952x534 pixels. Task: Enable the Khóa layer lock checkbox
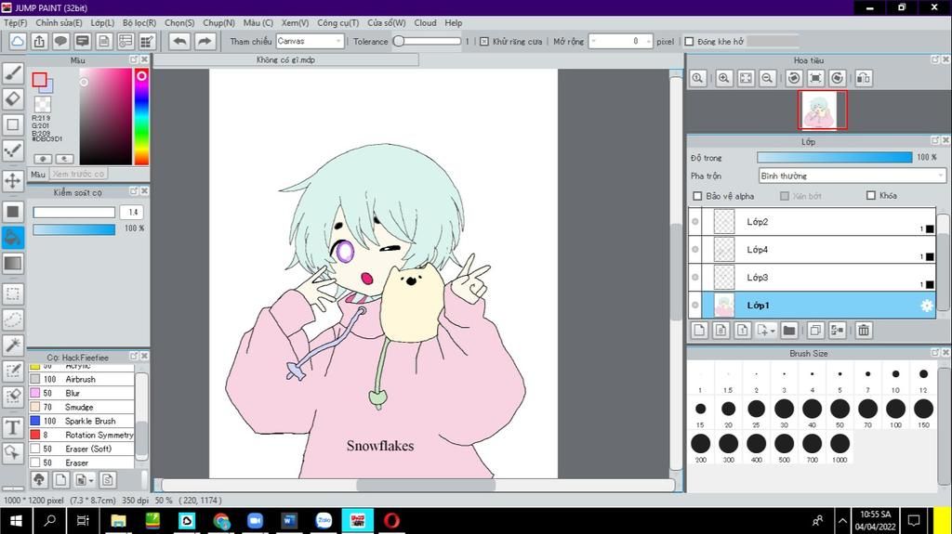tap(870, 195)
